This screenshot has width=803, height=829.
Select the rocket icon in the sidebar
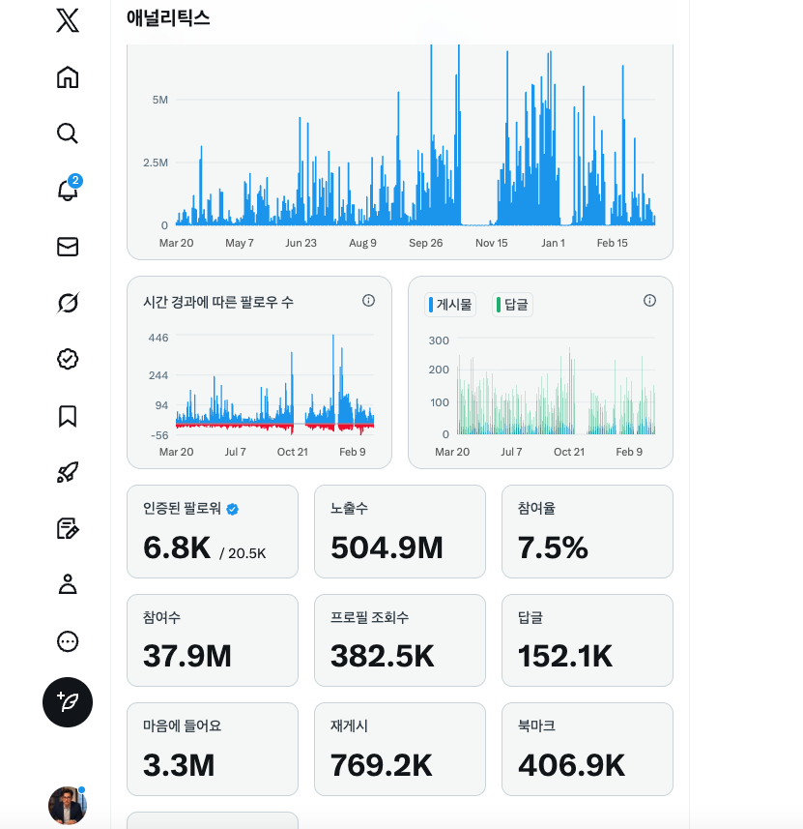click(x=67, y=471)
